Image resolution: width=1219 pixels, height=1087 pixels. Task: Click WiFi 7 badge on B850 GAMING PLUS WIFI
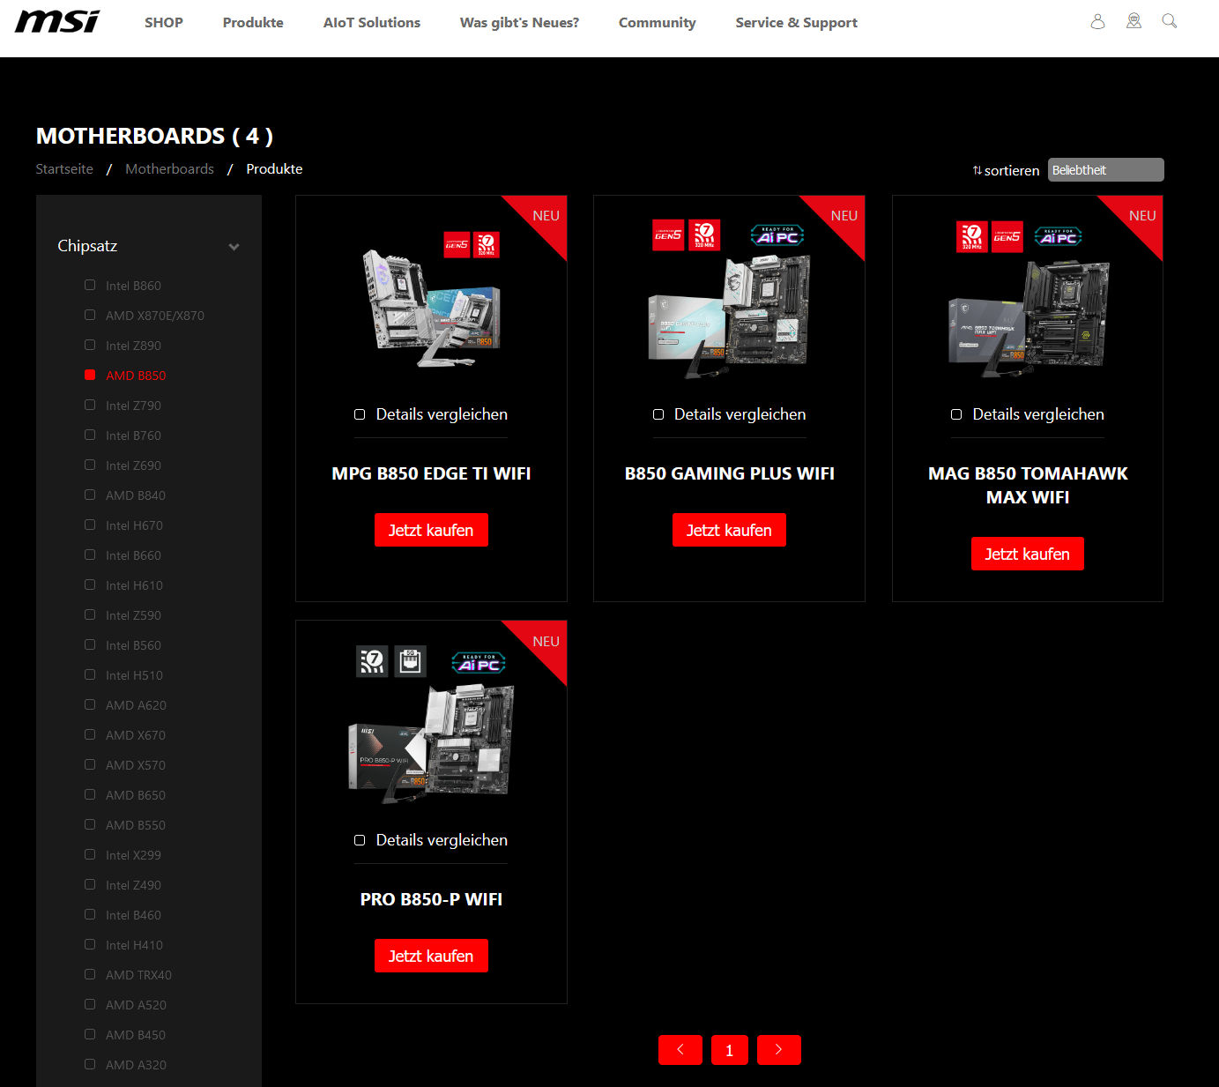(x=704, y=235)
